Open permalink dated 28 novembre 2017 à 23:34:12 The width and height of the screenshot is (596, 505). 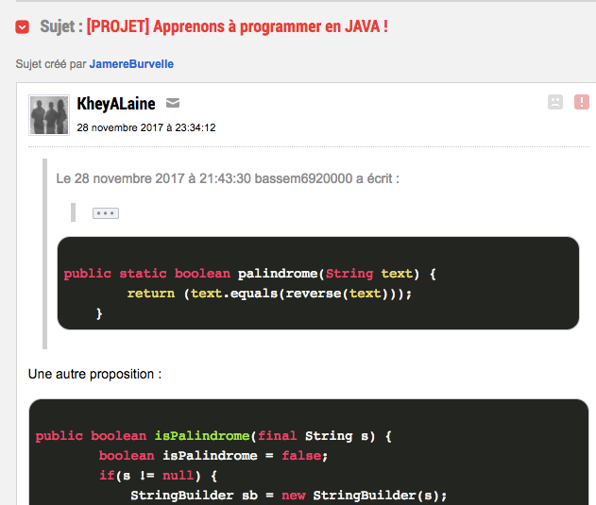tap(146, 127)
